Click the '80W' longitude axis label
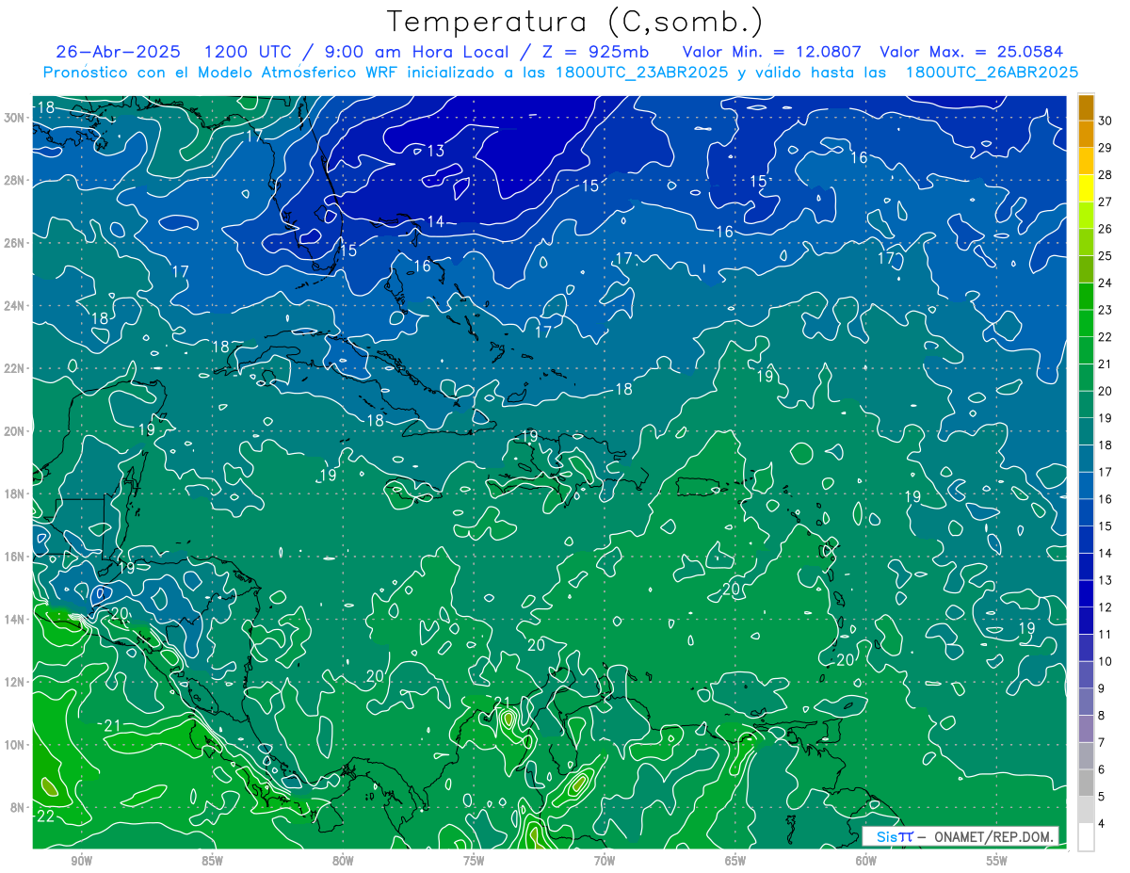 343,861
